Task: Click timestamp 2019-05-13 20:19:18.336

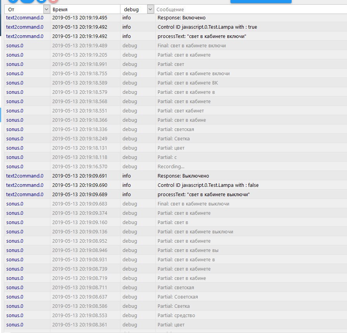Action: [x=80, y=129]
